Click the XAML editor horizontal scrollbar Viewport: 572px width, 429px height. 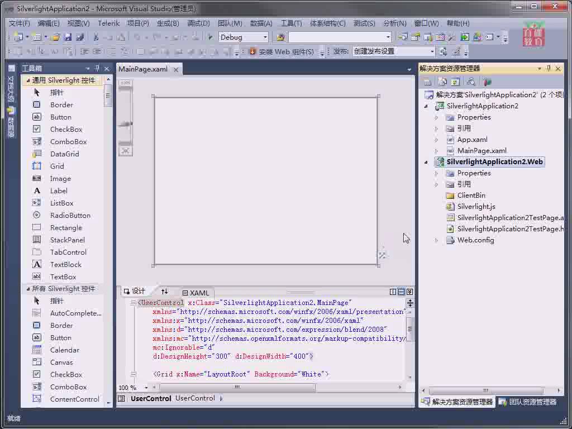pyautogui.click(x=237, y=387)
